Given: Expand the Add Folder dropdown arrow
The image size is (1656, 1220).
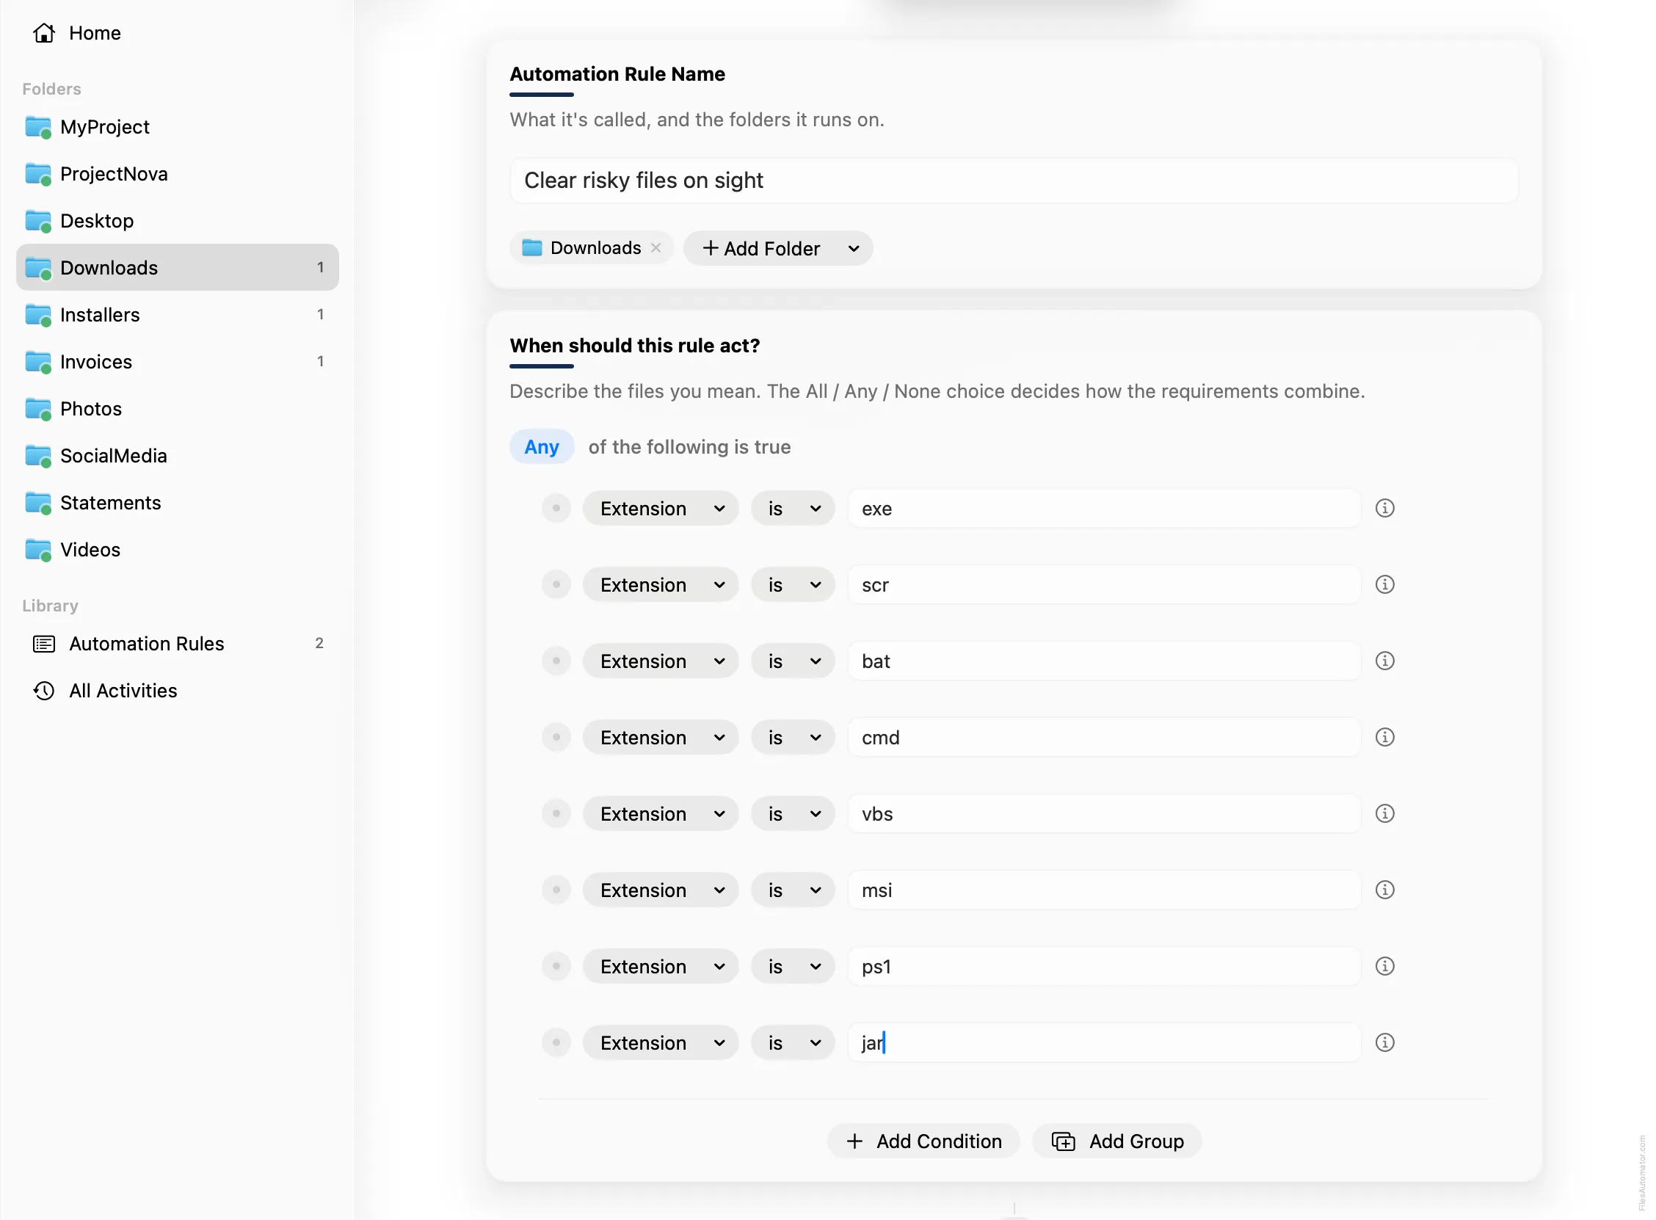Looking at the screenshot, I should [854, 248].
